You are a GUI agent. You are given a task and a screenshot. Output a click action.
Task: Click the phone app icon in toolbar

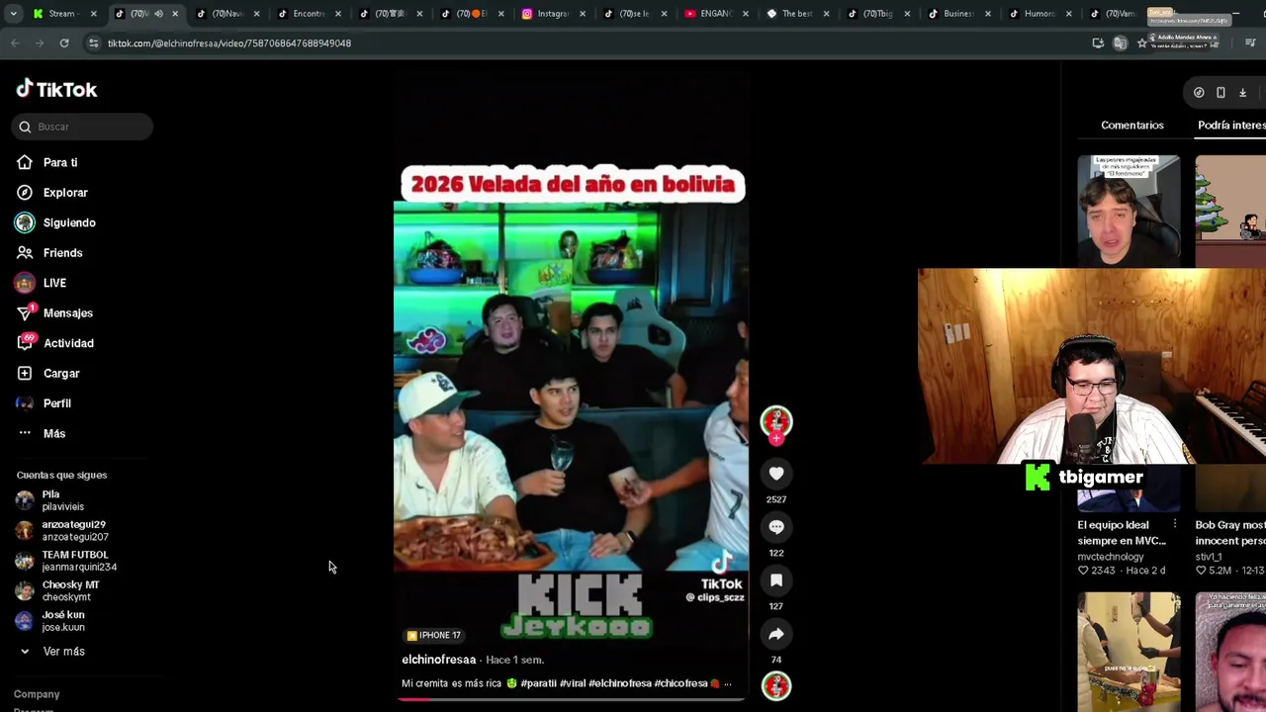point(1221,93)
